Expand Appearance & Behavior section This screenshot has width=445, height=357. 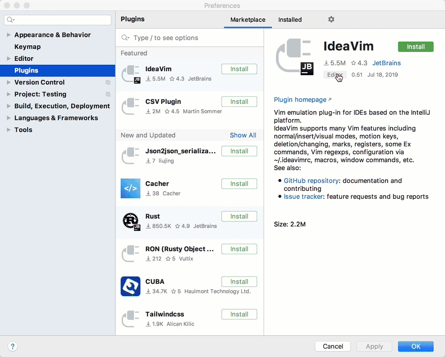(8, 35)
